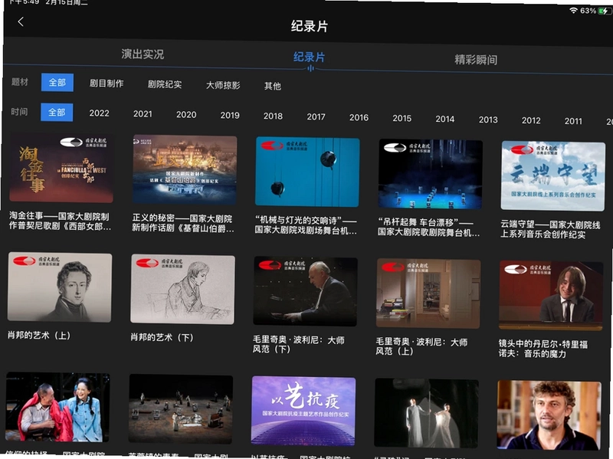This screenshot has width=613, height=459.
Task: Tap the title 淘金往事——国家大剧院制作普契尼歌剧
Action: tap(60, 221)
